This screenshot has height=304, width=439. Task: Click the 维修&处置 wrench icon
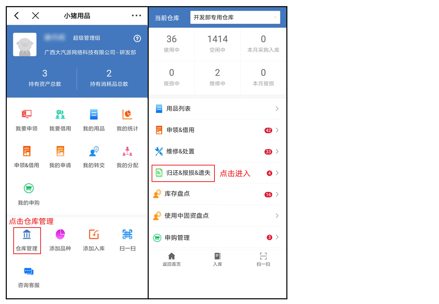pos(159,151)
